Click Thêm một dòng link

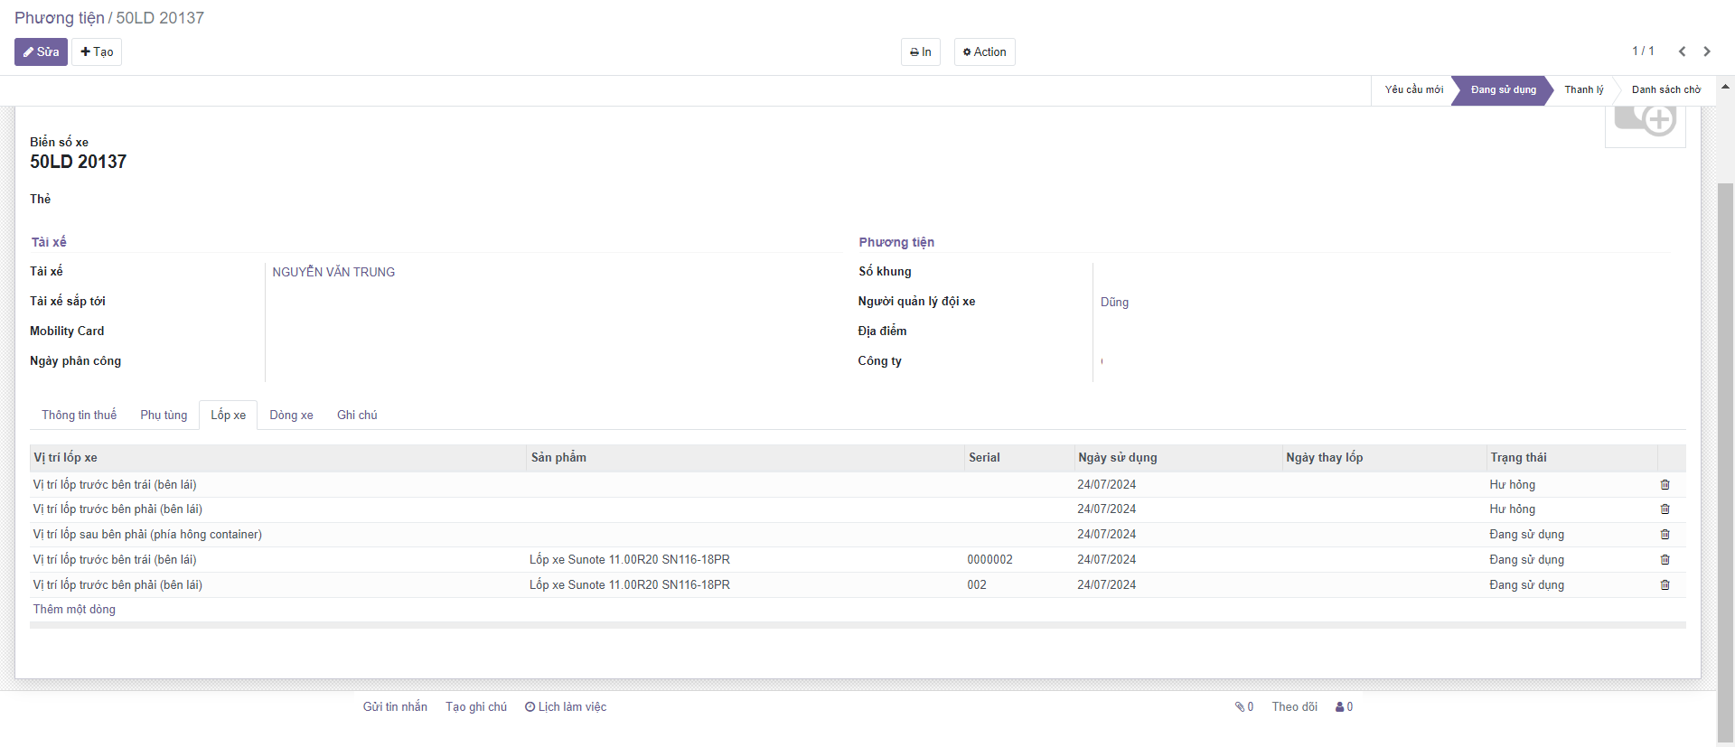[74, 610]
